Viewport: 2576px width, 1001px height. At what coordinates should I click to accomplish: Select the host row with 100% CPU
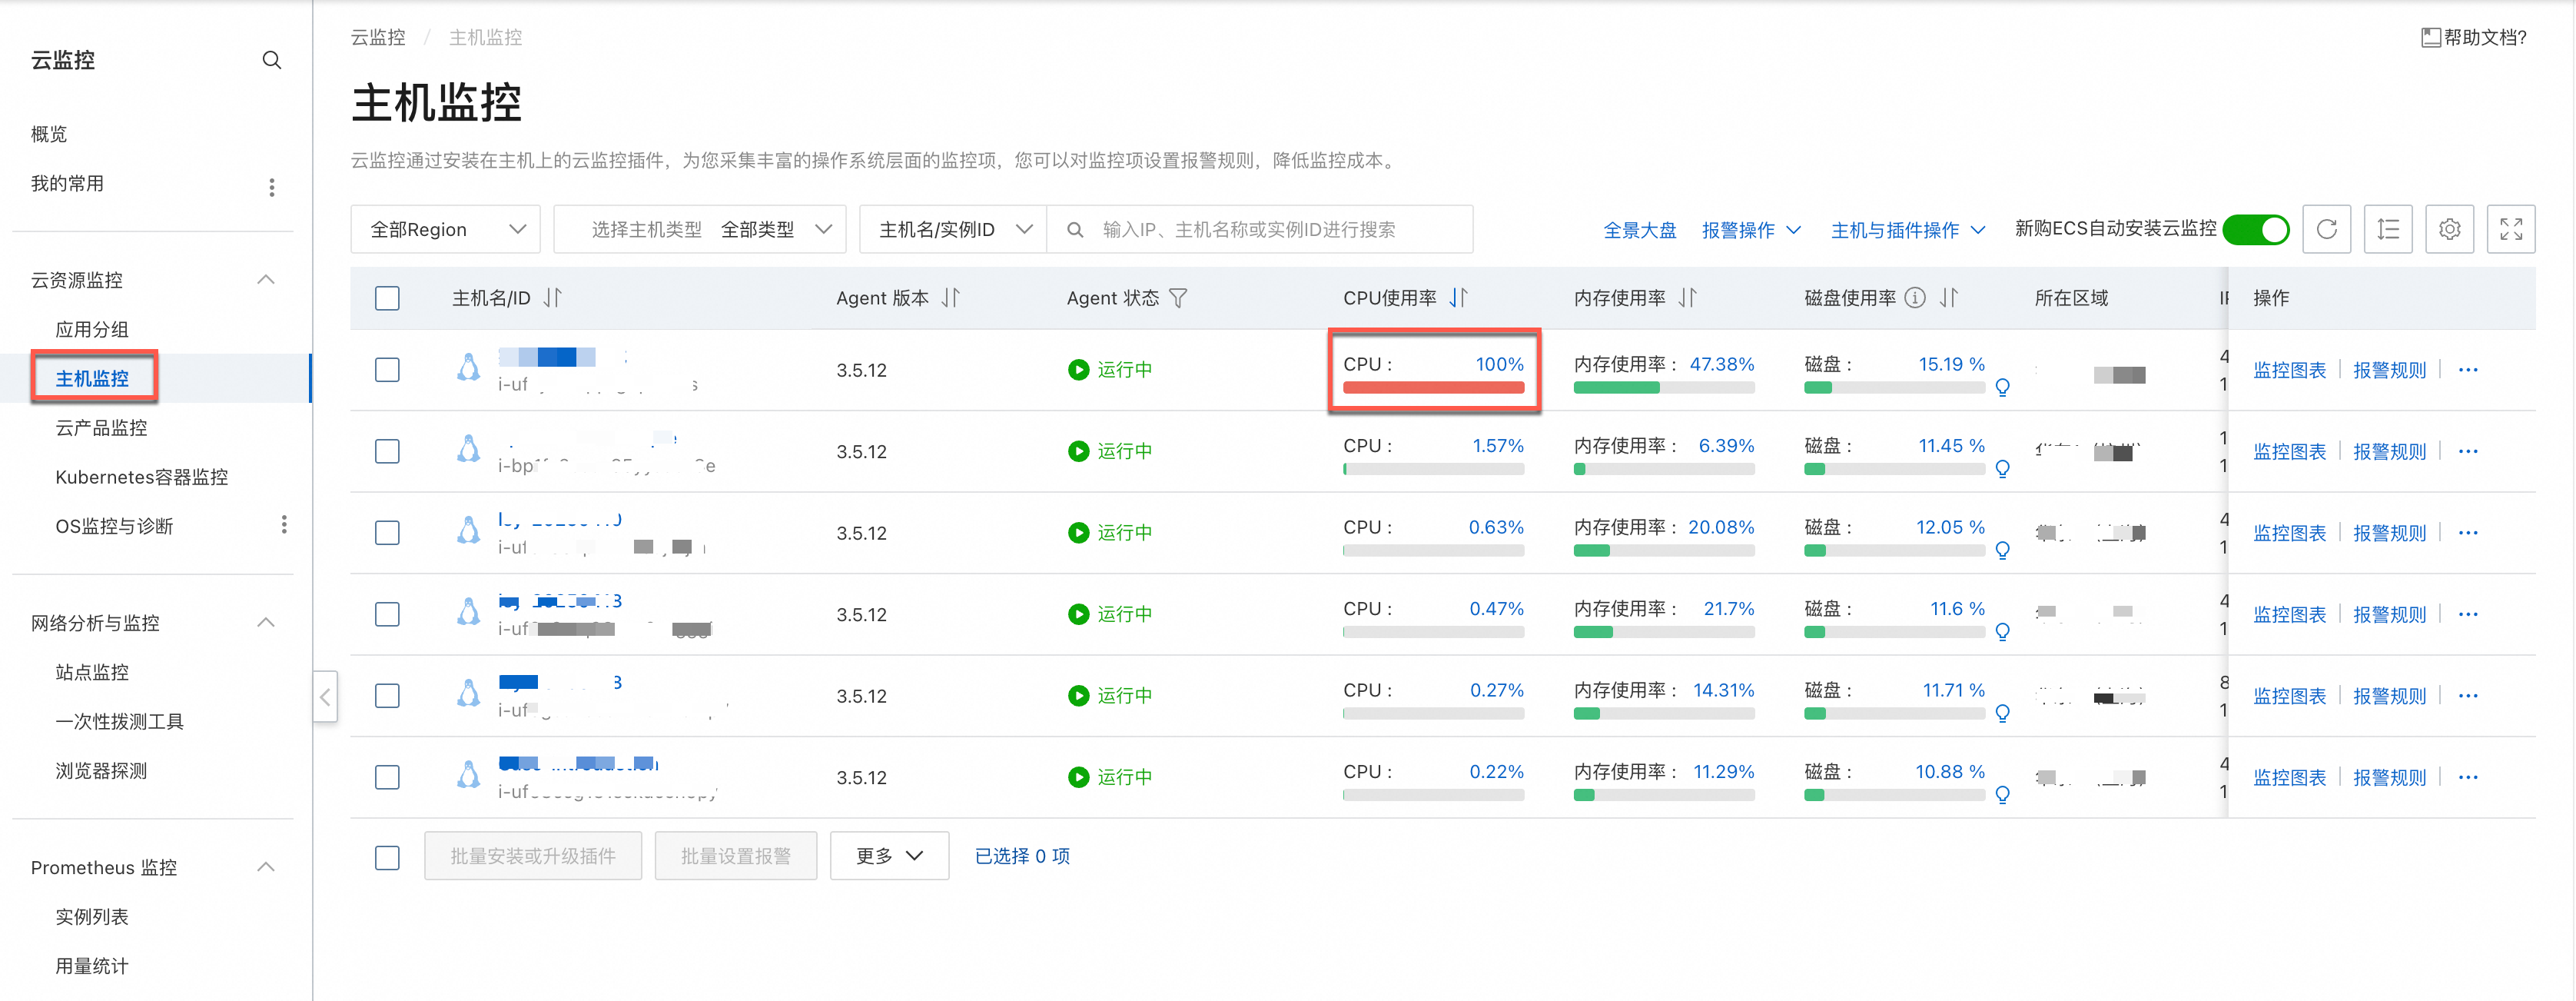[x=387, y=370]
